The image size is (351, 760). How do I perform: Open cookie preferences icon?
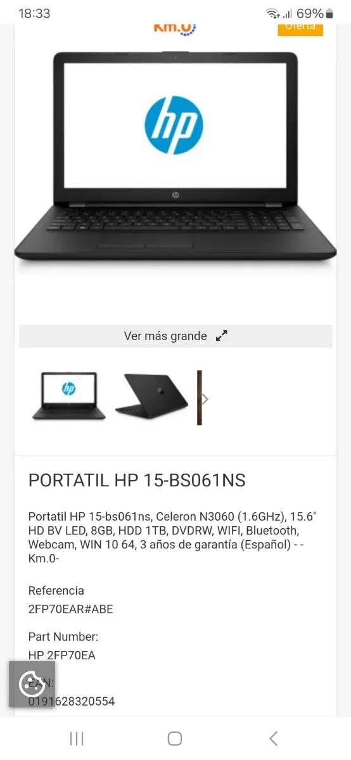point(32,684)
